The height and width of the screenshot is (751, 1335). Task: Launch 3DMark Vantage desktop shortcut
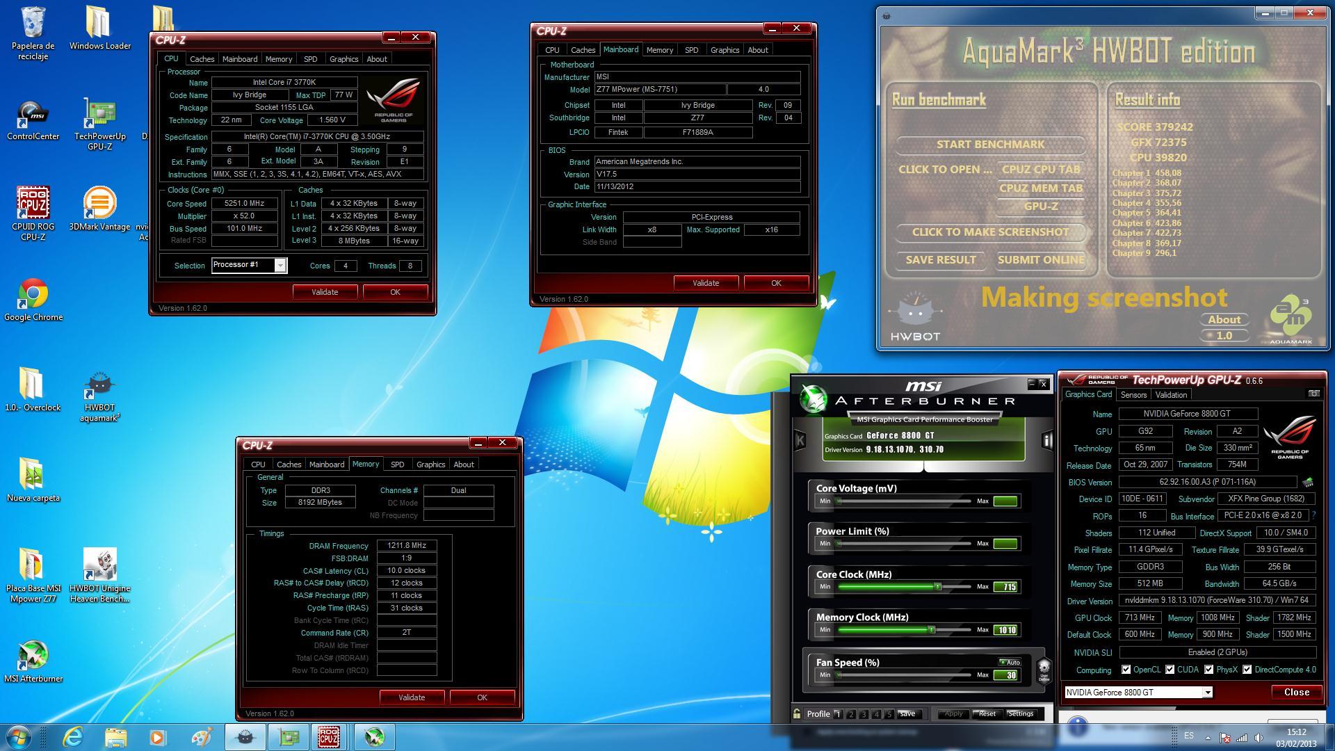(99, 209)
